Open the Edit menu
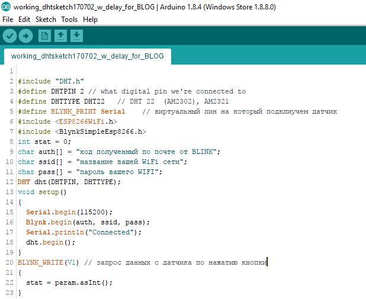366x299 pixels. (24, 20)
